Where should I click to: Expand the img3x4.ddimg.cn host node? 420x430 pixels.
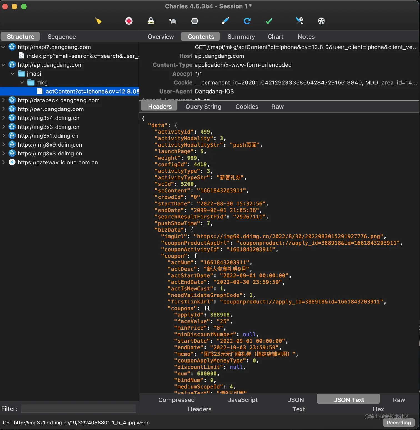point(3,118)
